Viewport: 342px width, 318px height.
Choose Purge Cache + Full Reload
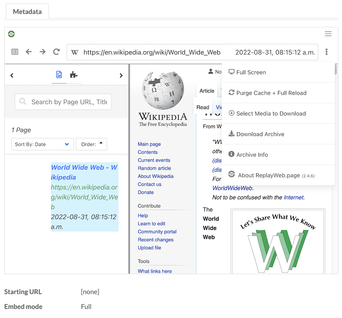coord(278,93)
